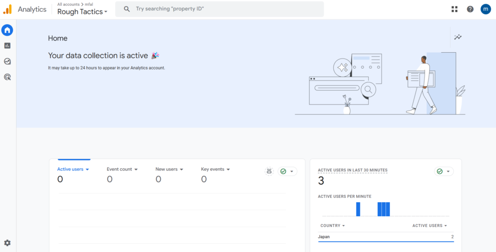Expand the Active users metric dropdown
Screen dimensions: 496x252
click(x=73, y=169)
